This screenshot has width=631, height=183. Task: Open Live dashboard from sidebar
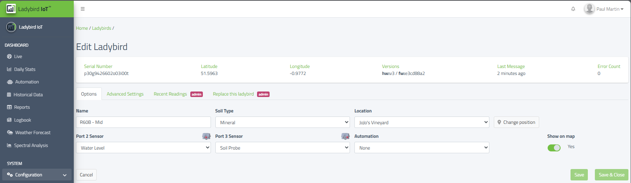pyautogui.click(x=18, y=57)
